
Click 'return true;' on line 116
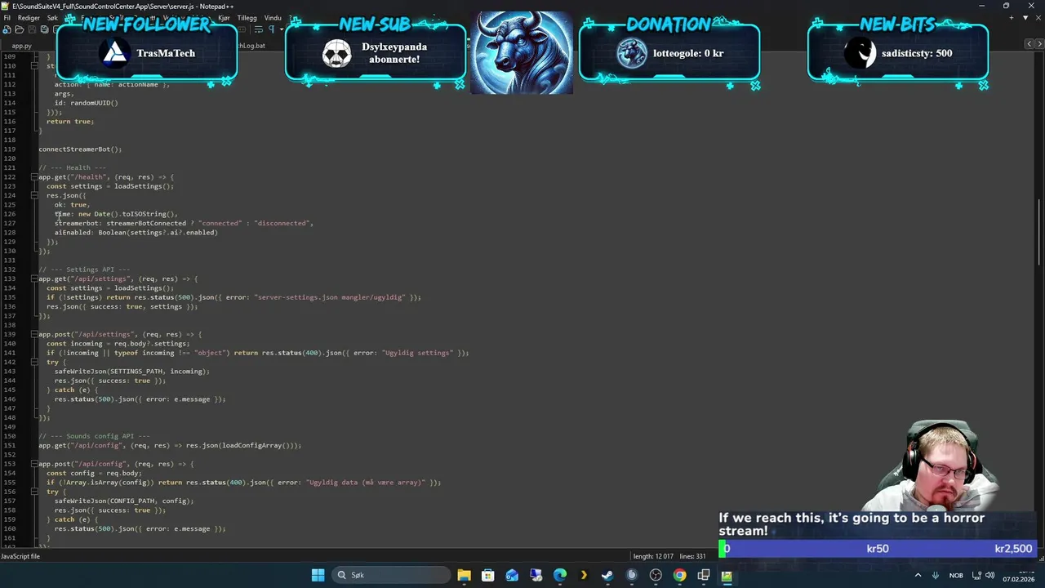70,122
